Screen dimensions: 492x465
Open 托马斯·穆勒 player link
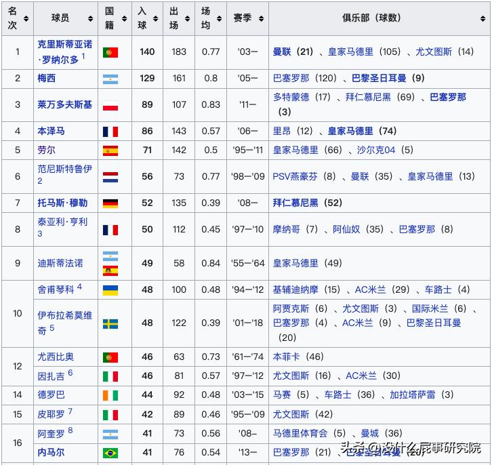[63, 203]
